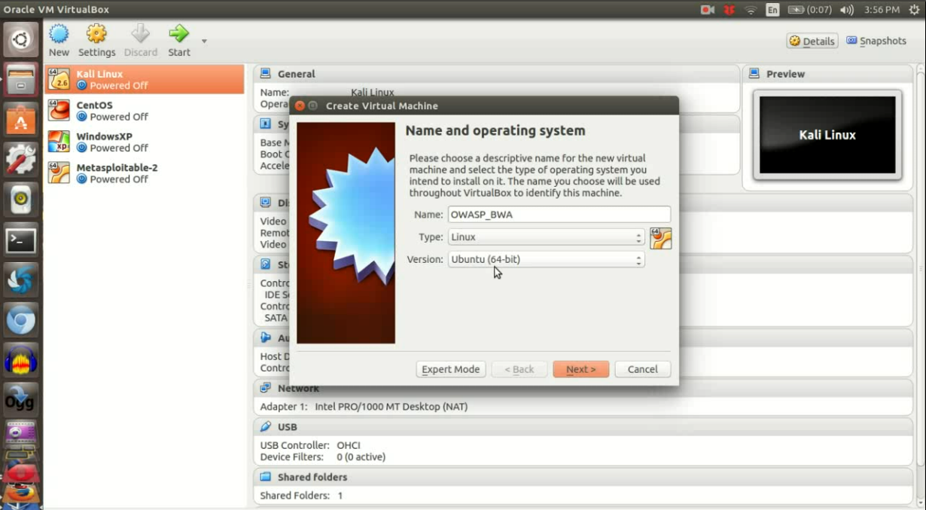Screen dimensions: 926x510
Task: Select the CentOS virtual machine
Action: click(x=145, y=111)
